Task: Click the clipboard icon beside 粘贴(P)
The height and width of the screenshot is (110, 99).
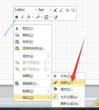Action: click(17, 42)
